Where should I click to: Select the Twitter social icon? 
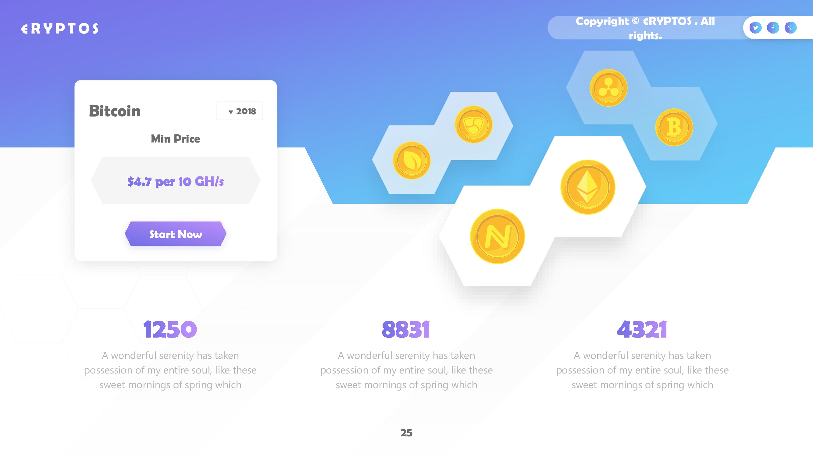755,28
